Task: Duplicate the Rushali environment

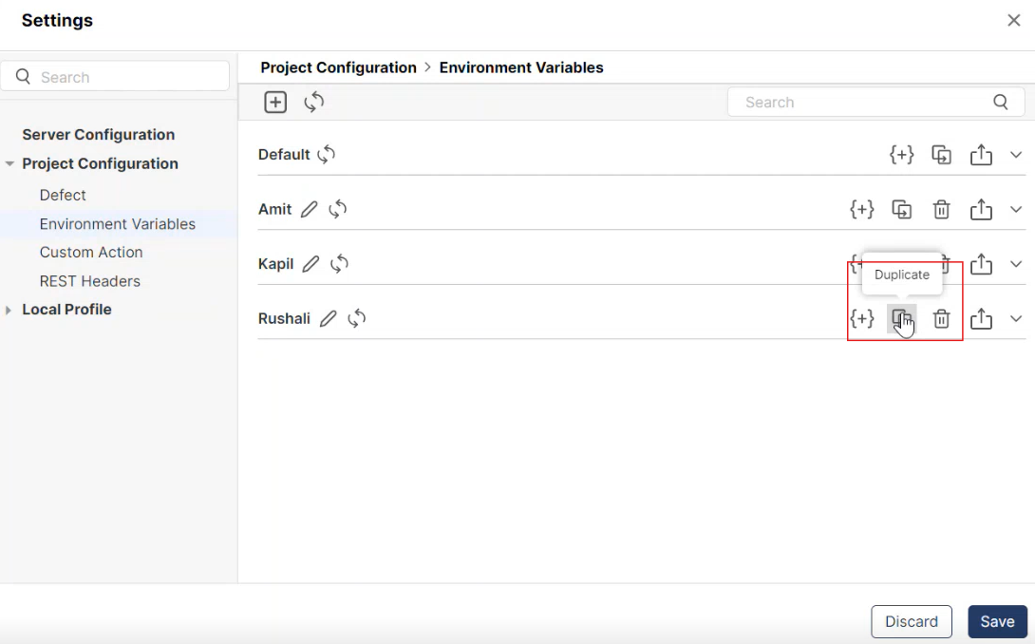Action: coord(902,319)
